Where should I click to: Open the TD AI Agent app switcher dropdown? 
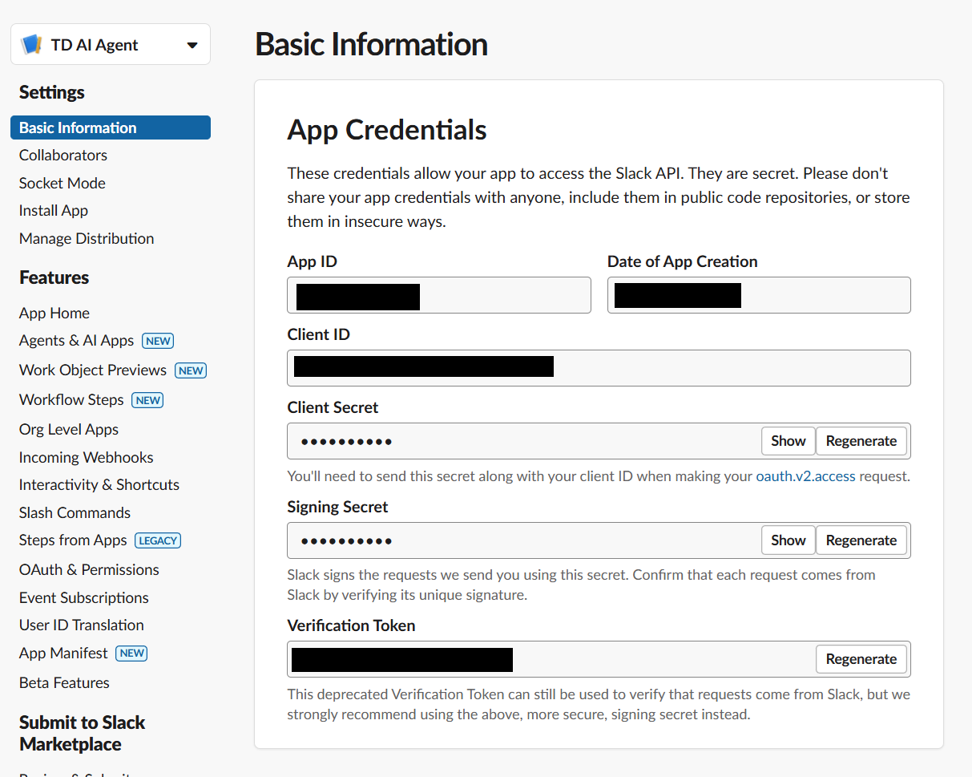click(x=111, y=44)
